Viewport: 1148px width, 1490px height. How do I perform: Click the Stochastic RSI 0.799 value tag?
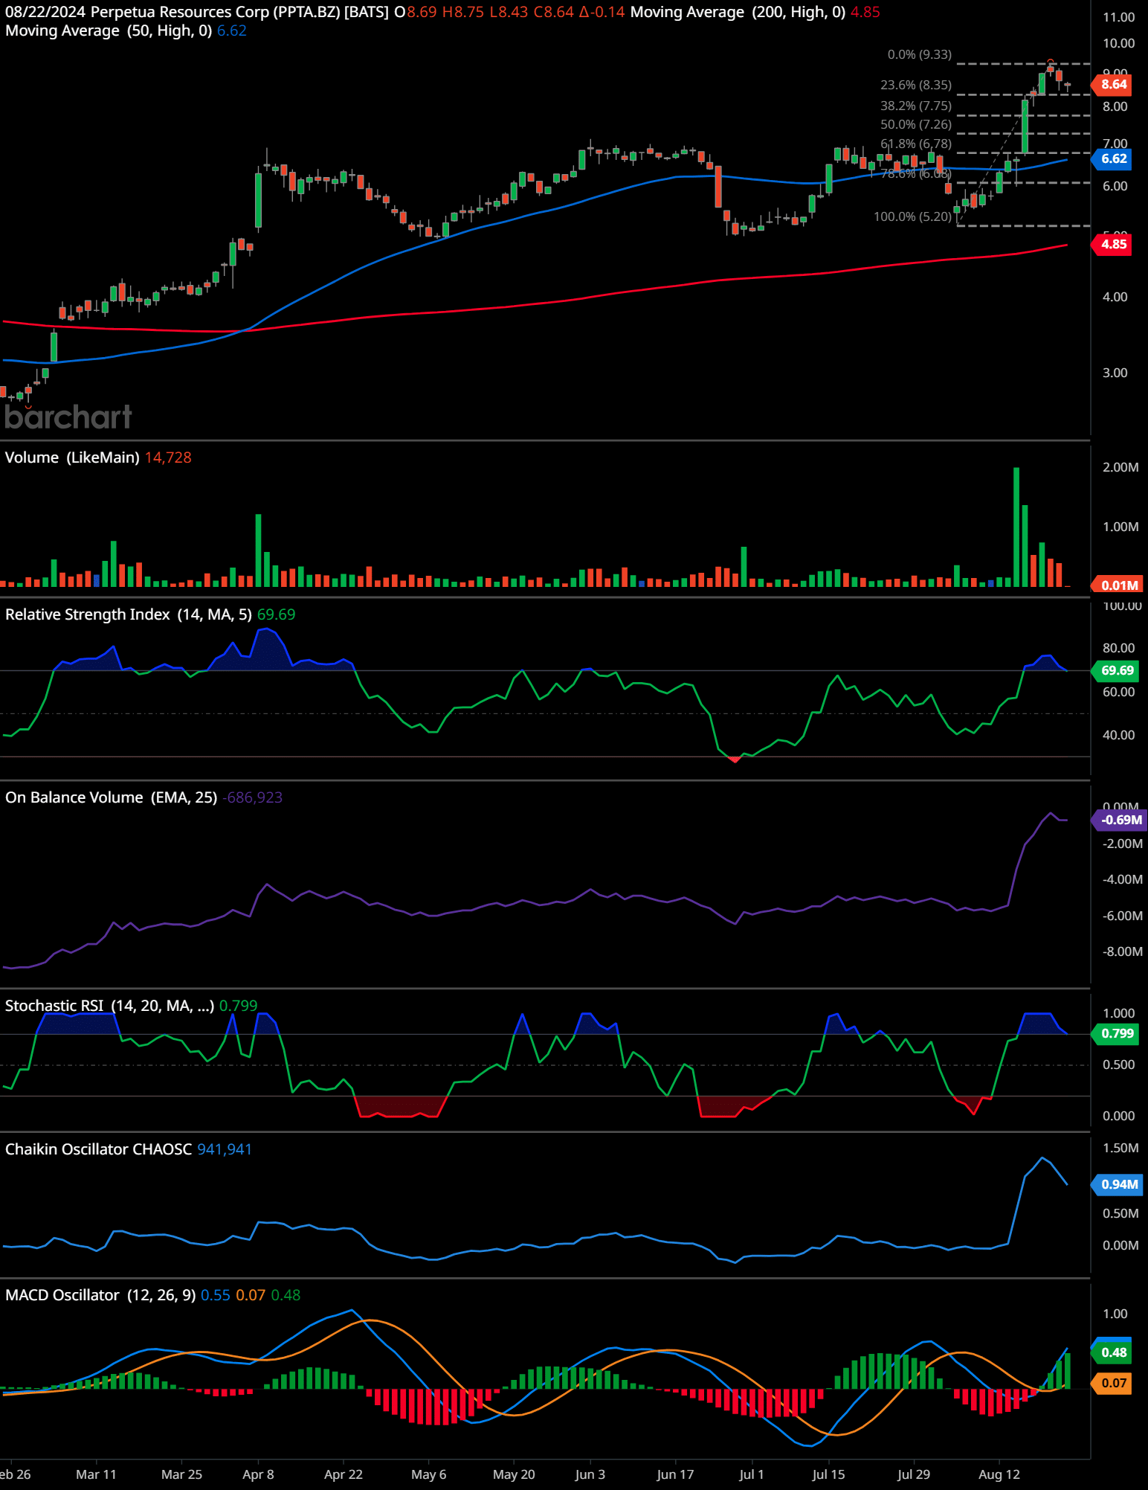pos(1115,1034)
